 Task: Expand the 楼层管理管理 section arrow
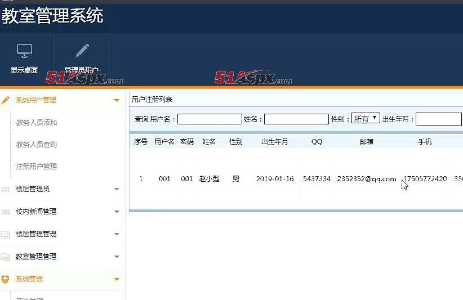(117, 234)
